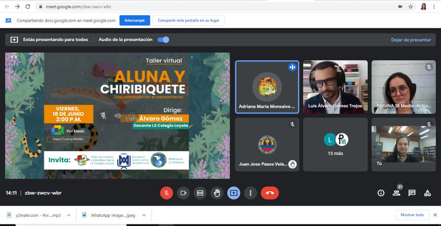Open the Chrome profile avatar

424,6
